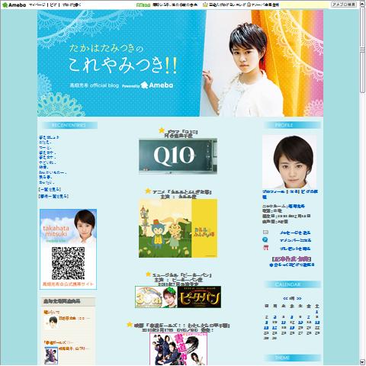The height and width of the screenshot is (366, 366).
Task: Click the crown icon for blog ranking
Action: point(205,5)
